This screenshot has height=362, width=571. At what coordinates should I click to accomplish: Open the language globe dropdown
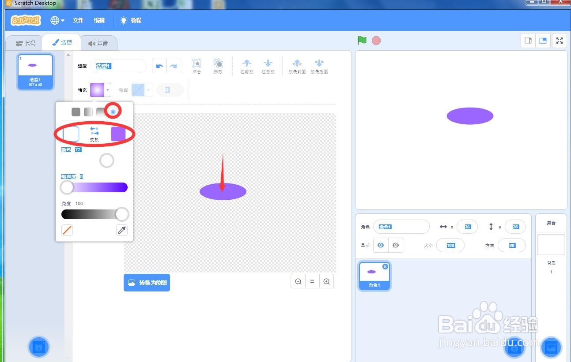coord(57,20)
